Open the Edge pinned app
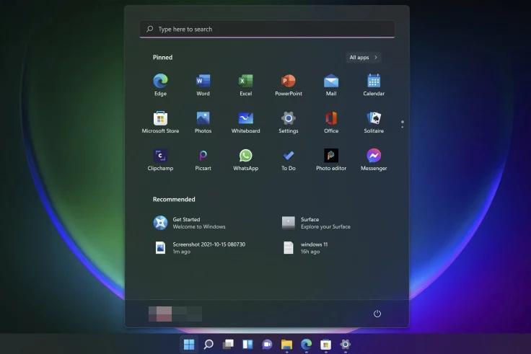Screen dimensions: 531x354 160,84
